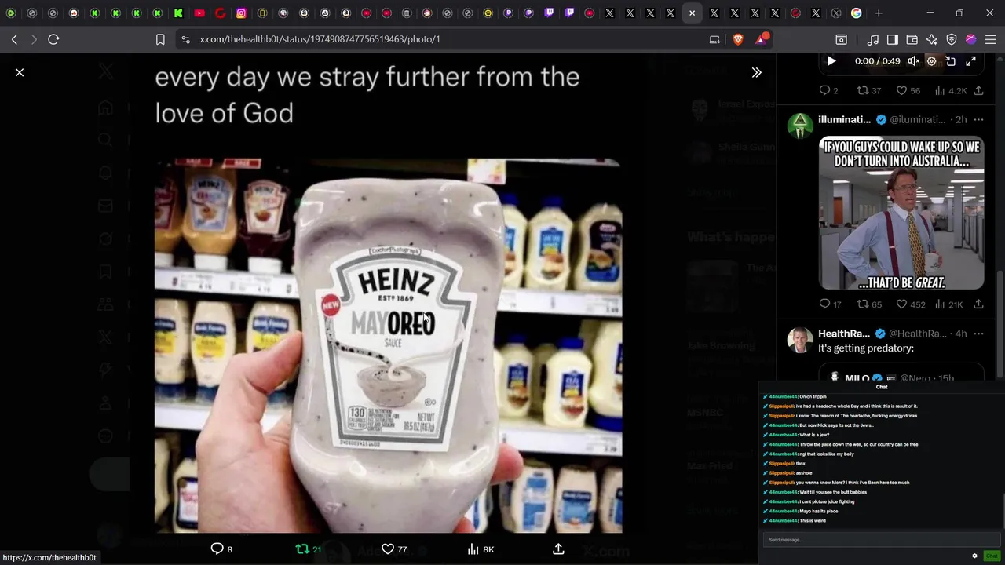Click the "It's getting predatory:" post text
Screen dimensions: 1005x565
[866, 348]
